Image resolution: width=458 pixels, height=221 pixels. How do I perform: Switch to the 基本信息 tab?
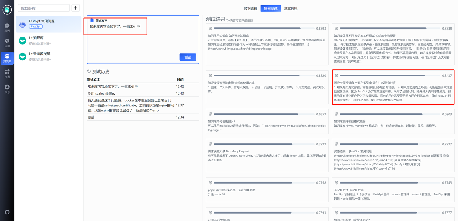pos(290,8)
